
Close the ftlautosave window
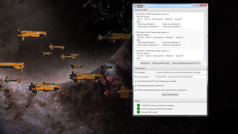(204, 5)
